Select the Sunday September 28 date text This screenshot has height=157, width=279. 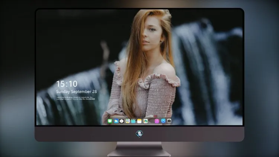(77, 92)
